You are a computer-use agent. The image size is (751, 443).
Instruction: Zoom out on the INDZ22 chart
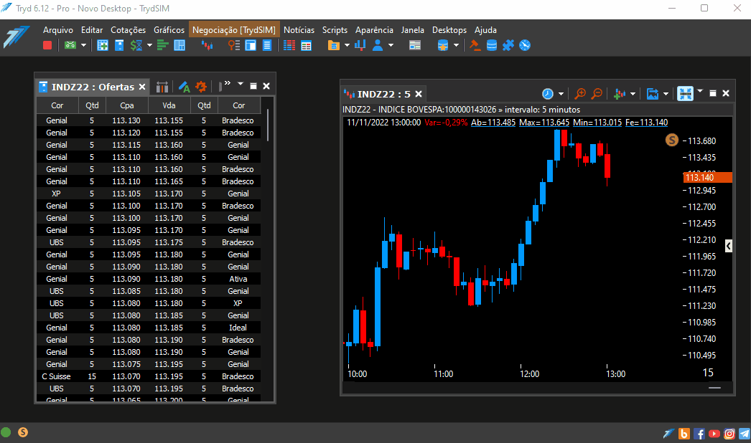[597, 94]
